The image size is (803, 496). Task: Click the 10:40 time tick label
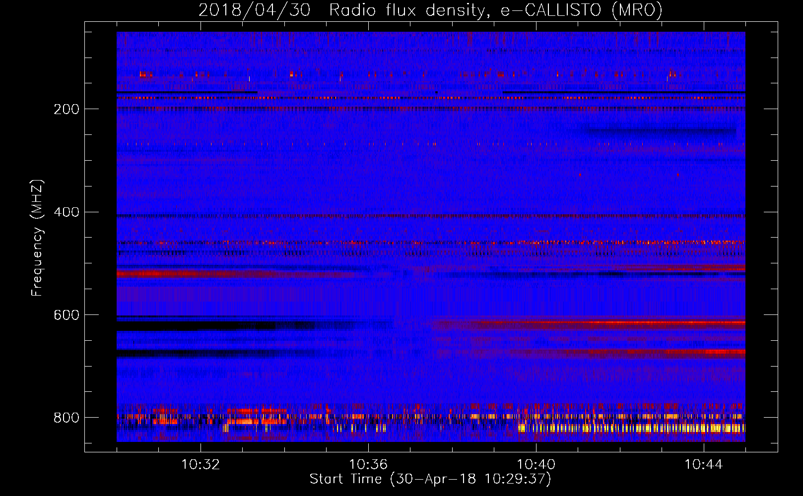[536, 465]
